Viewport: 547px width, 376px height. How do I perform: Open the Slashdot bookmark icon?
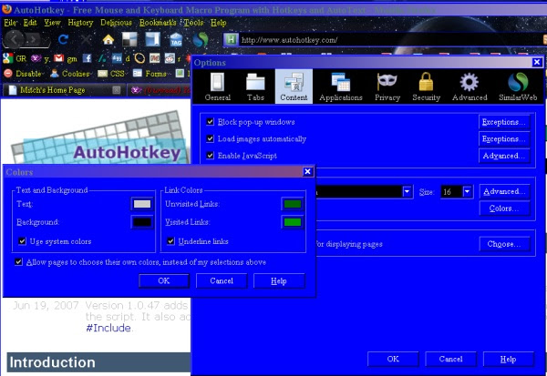pos(102,58)
